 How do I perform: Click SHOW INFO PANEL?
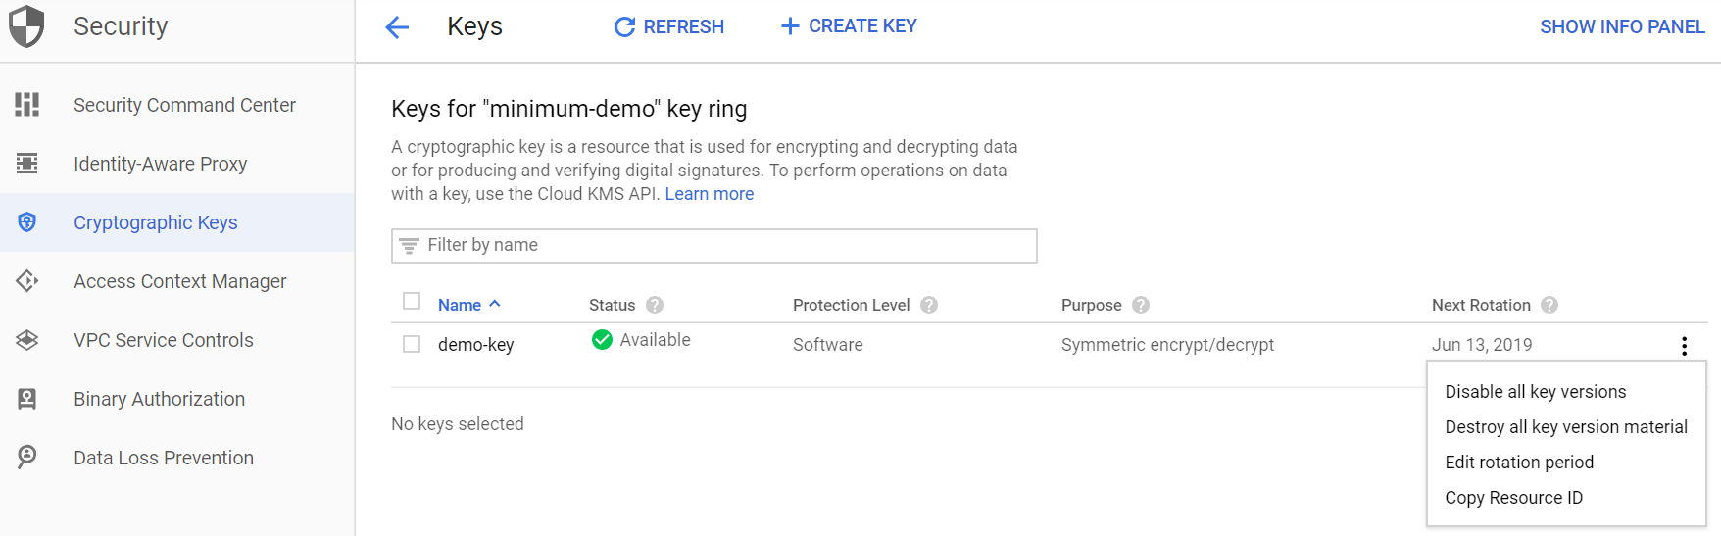(x=1622, y=27)
